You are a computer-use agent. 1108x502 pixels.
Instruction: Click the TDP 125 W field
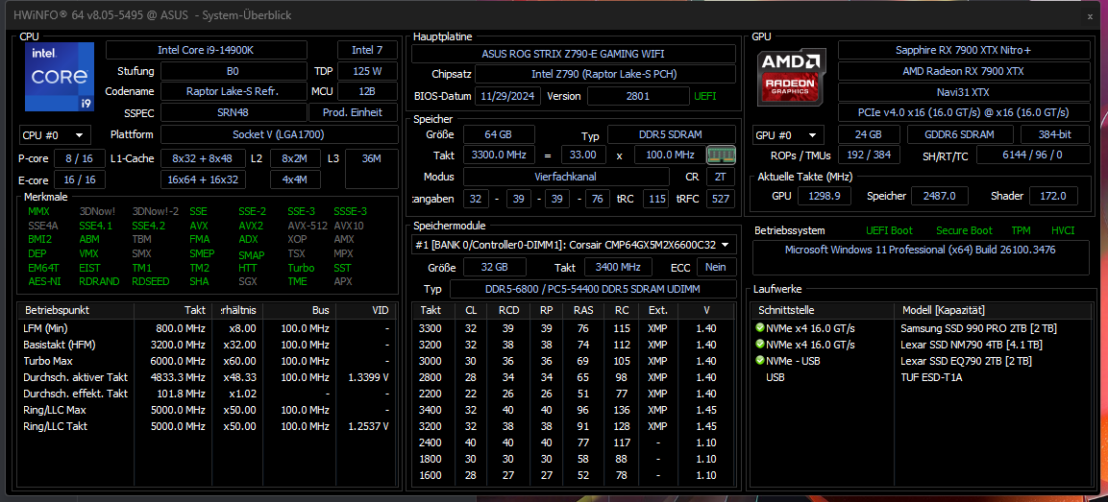point(367,71)
